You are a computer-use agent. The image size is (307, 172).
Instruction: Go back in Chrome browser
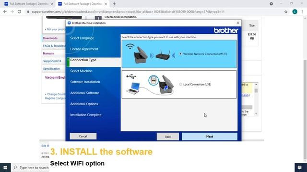click(5, 11)
